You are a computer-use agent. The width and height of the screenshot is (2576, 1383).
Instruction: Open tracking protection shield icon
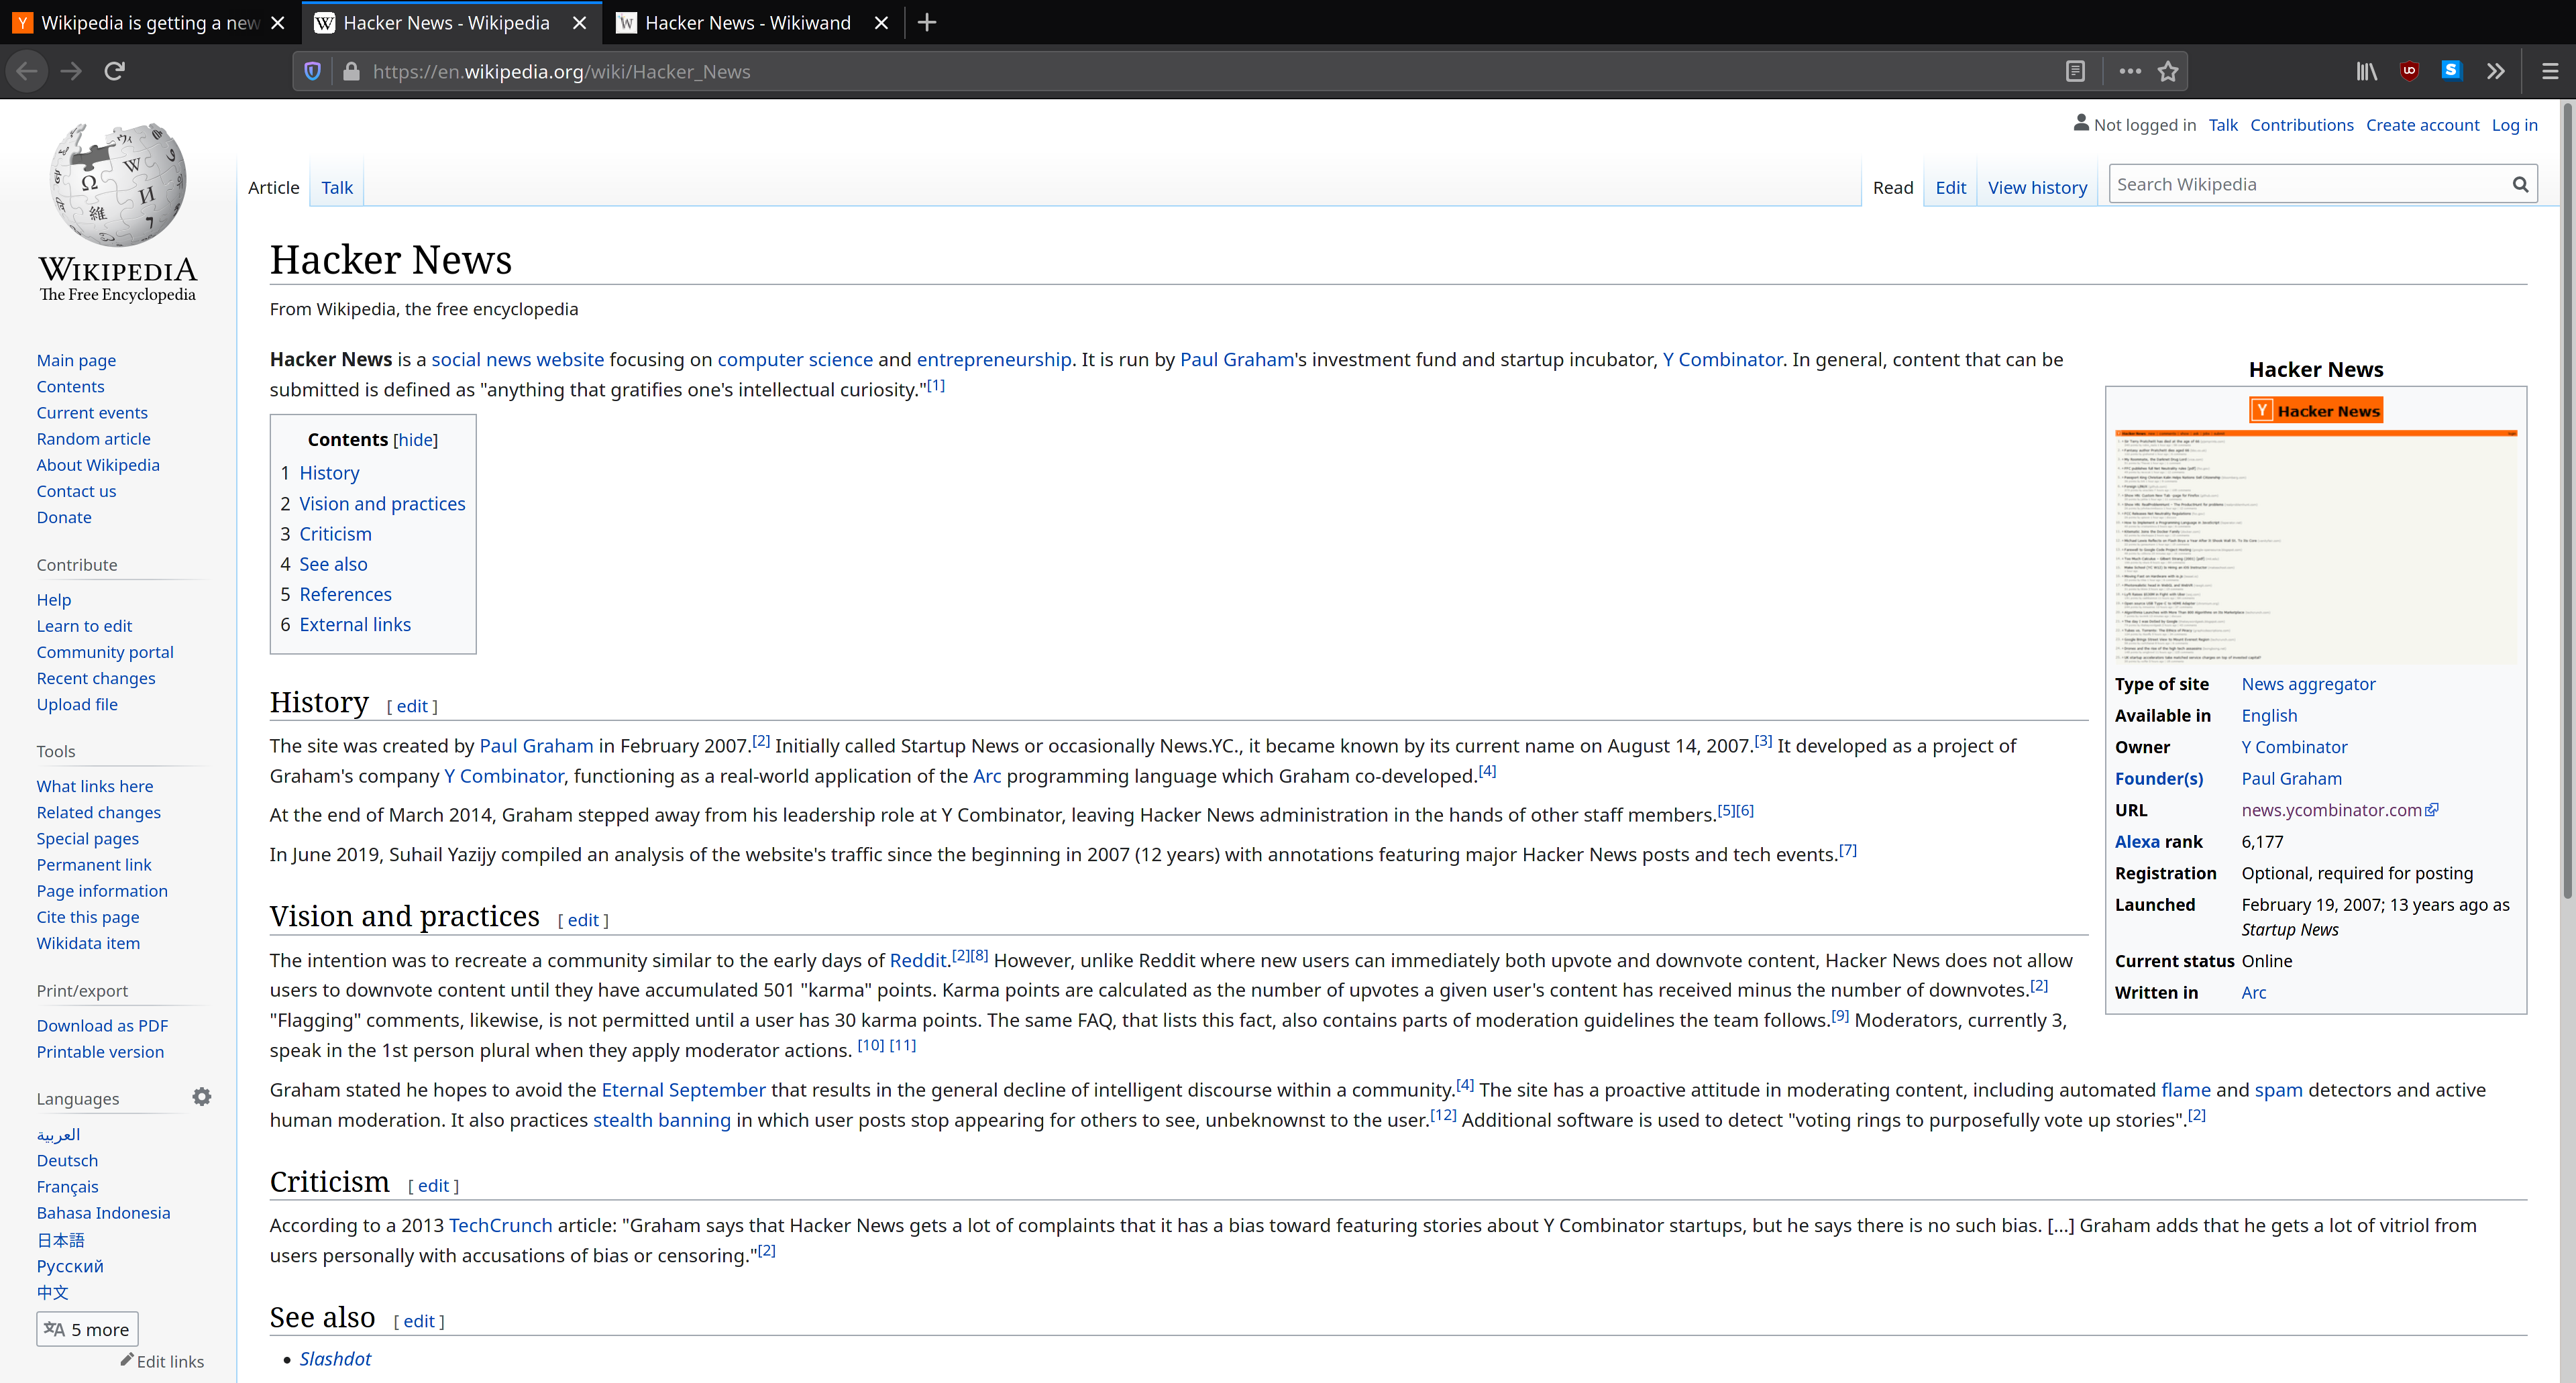312,71
